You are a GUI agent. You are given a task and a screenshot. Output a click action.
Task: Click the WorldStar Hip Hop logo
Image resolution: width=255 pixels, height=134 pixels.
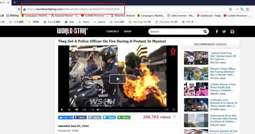[72, 31]
